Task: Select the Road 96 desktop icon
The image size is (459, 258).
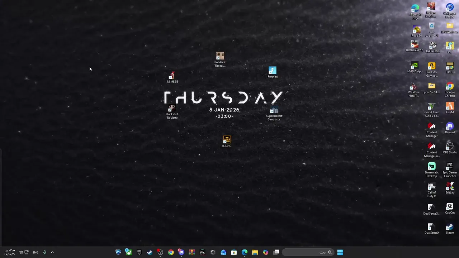Action: point(416,31)
